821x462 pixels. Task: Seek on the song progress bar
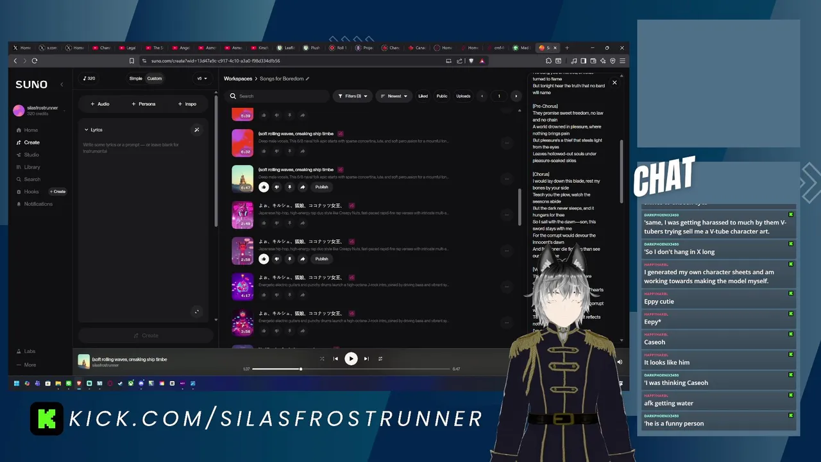click(351, 369)
